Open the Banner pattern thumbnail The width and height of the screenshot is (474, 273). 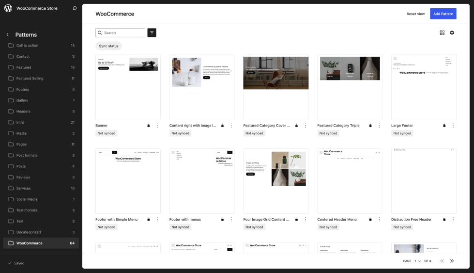[128, 87]
